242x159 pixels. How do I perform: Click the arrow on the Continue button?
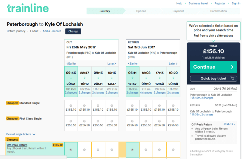pyautogui.click(x=232, y=67)
